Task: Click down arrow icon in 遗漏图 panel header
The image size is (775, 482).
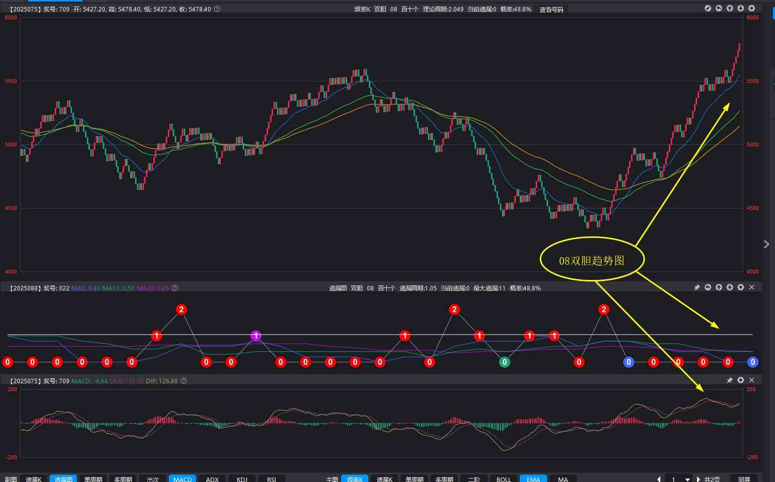Action: pyautogui.click(x=730, y=287)
